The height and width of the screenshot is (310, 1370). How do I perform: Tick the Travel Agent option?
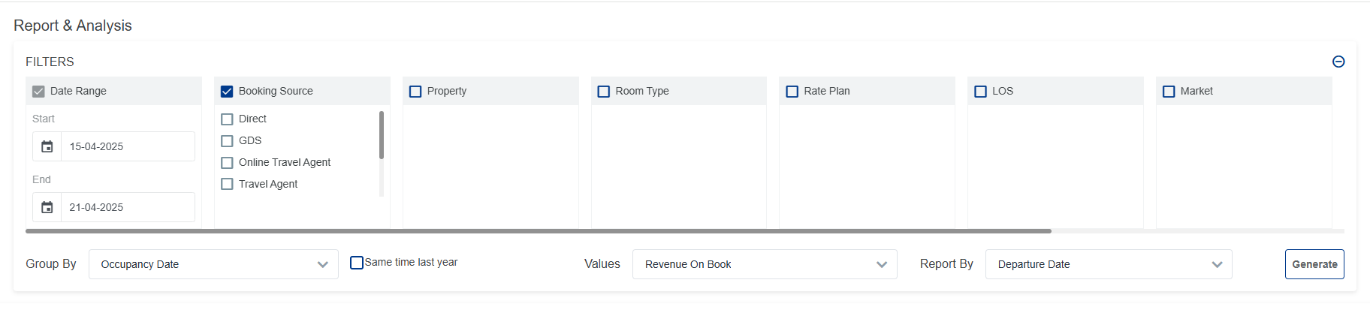pyautogui.click(x=228, y=185)
